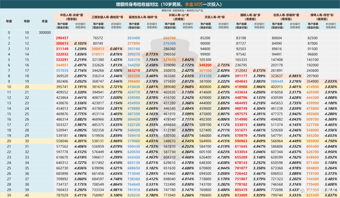Viewport: 340px width, 198px height.
Task: Select the orange value '414900'
Action: point(313,87)
